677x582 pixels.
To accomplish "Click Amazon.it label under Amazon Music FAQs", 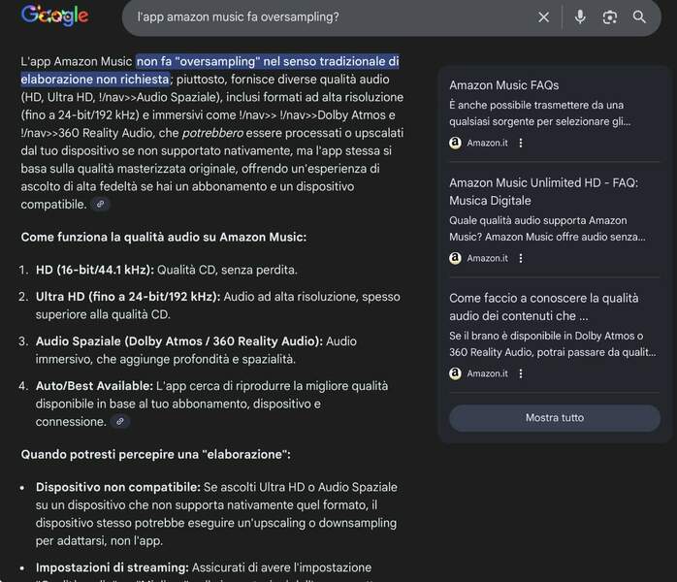I will [x=487, y=143].
